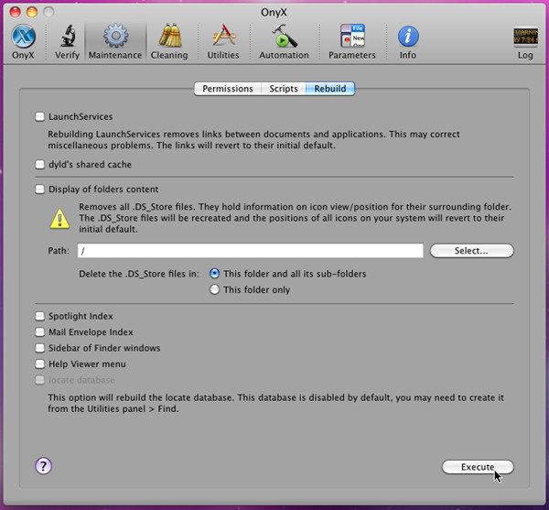This screenshot has width=549, height=510.
Task: Minimize the OnyX window
Action: click(x=32, y=12)
